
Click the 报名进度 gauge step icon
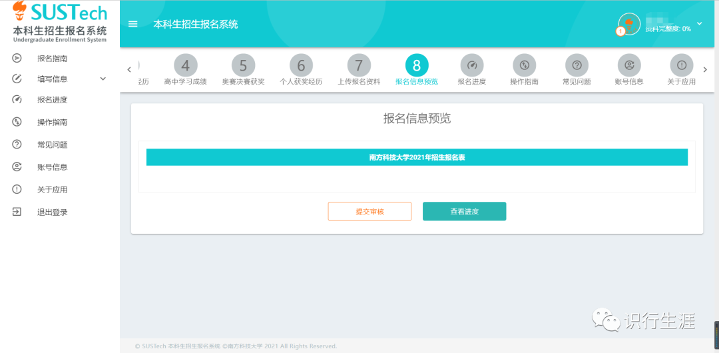tap(472, 66)
